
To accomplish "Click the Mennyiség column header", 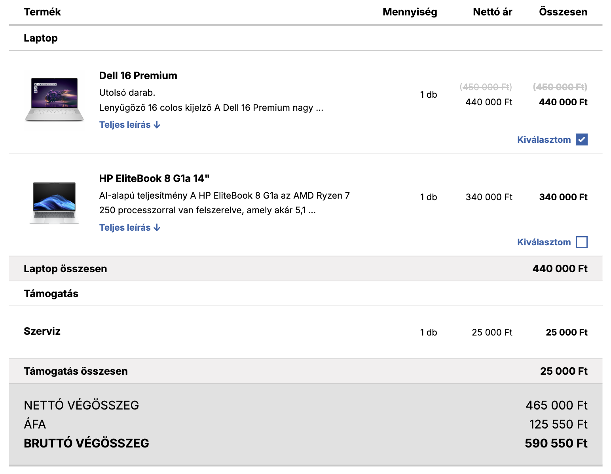I will (x=410, y=12).
